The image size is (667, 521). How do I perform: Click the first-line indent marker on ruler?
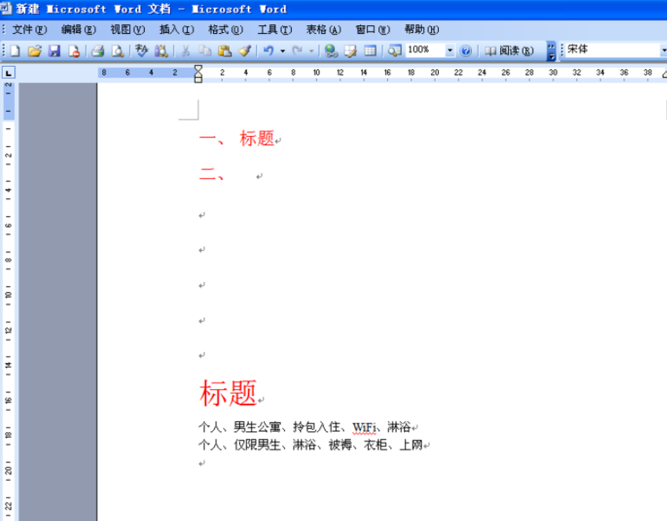tap(198, 68)
